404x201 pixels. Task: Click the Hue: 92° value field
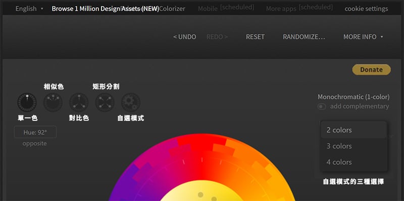[35, 132]
